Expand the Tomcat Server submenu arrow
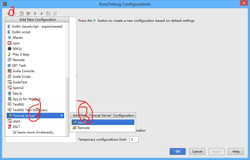The height and width of the screenshot is (160, 250). [x=62, y=115]
